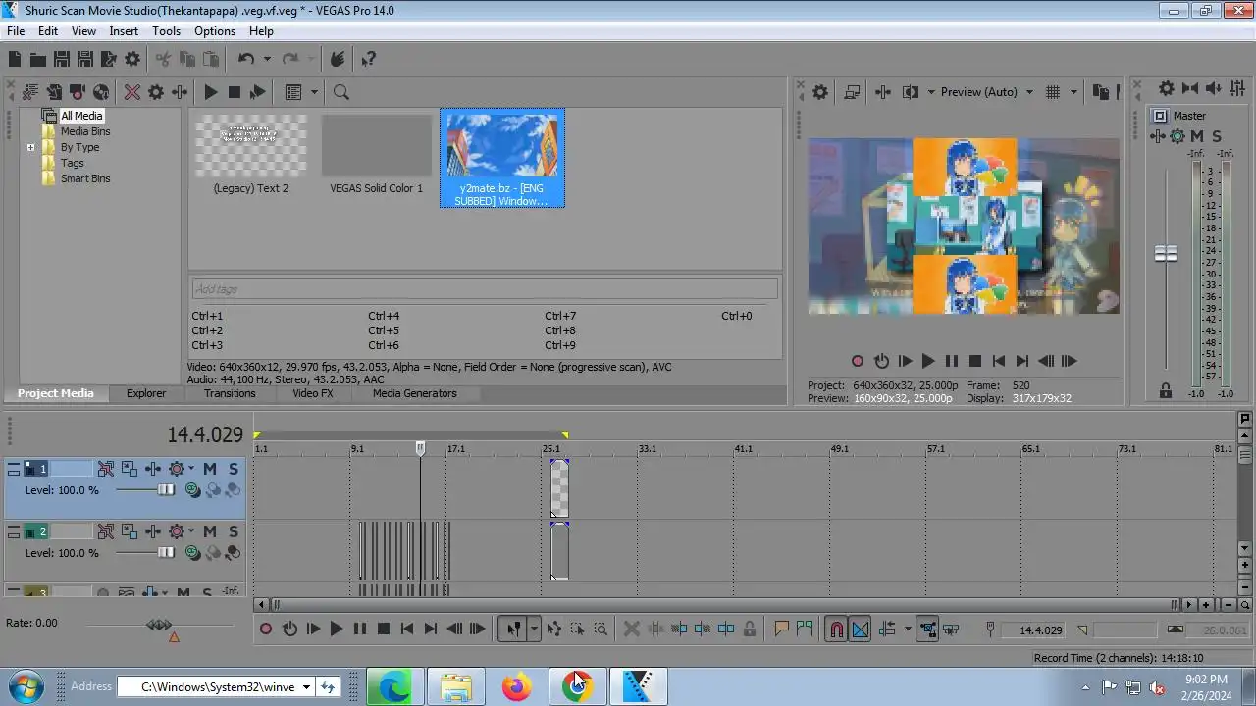
Task: Stop media preview in Project Media toolbar
Action: (x=235, y=92)
